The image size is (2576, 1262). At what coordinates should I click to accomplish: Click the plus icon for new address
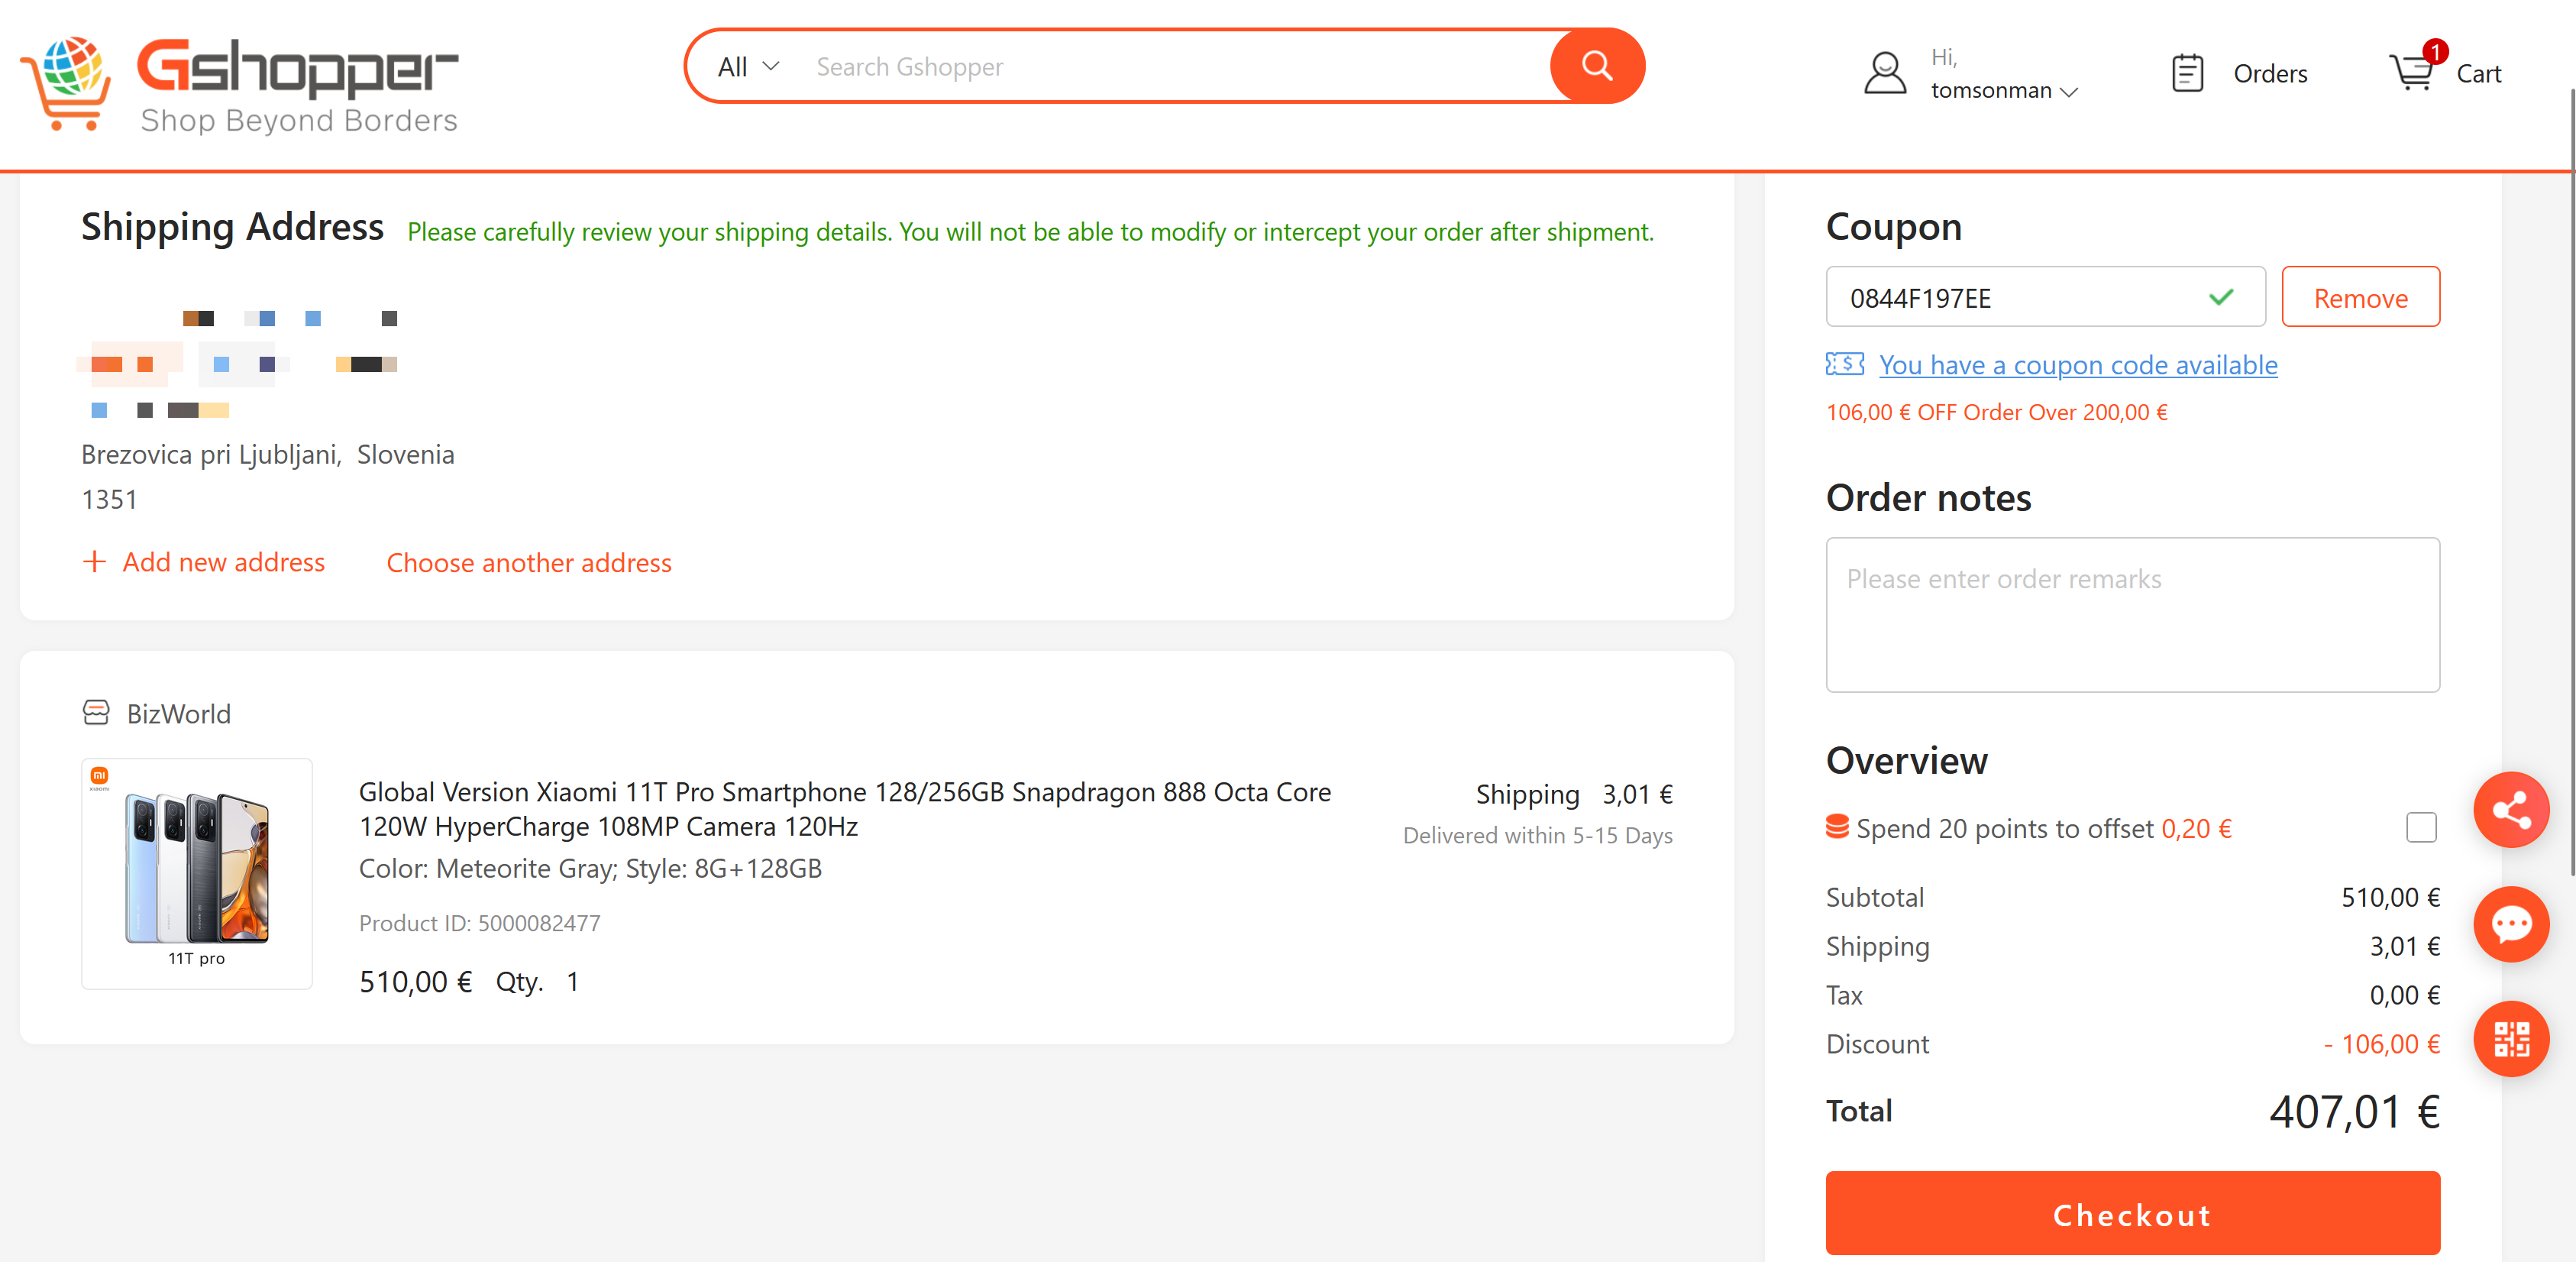(94, 562)
